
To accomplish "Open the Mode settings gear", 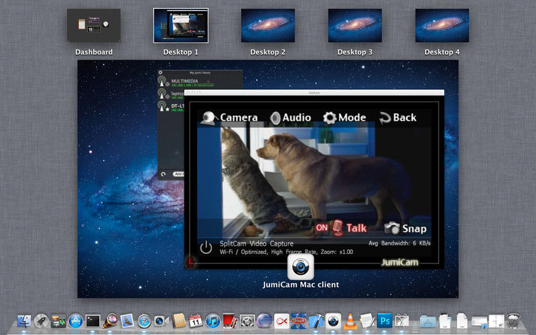I will 344,118.
